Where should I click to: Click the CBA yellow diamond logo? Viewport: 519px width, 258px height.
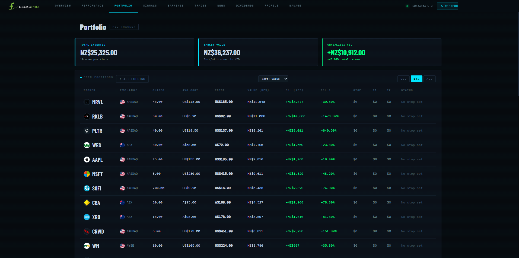87,203
